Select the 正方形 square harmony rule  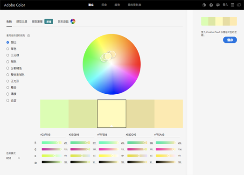point(13,81)
